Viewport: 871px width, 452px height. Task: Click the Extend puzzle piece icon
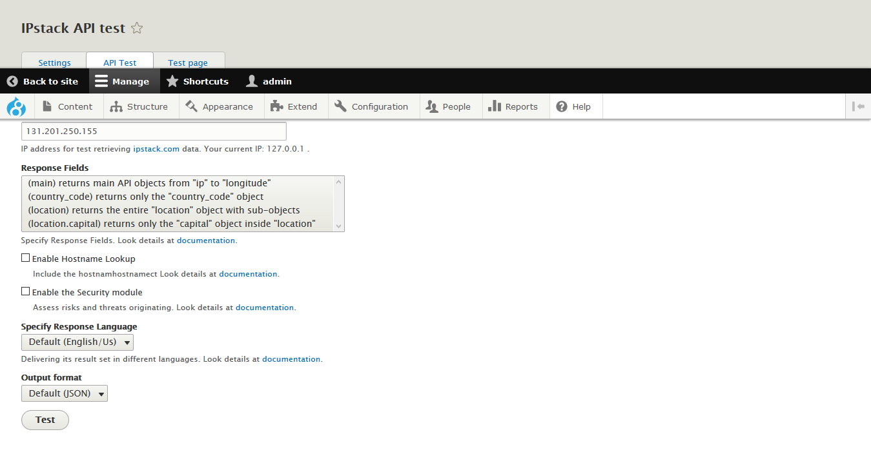click(276, 106)
